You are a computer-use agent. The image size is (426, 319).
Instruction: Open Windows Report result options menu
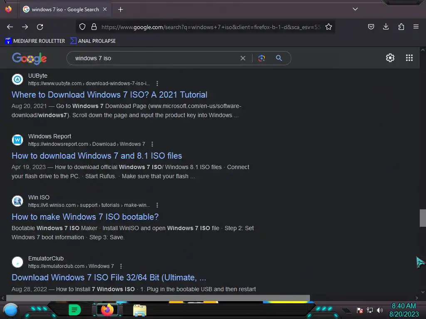152,144
